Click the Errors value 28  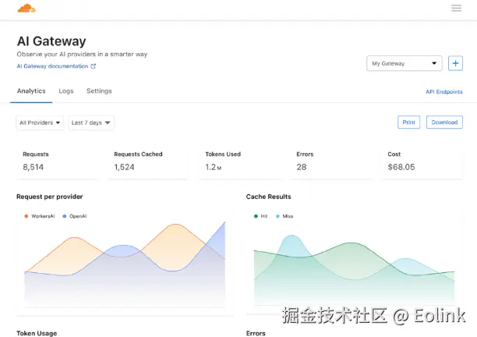[302, 167]
